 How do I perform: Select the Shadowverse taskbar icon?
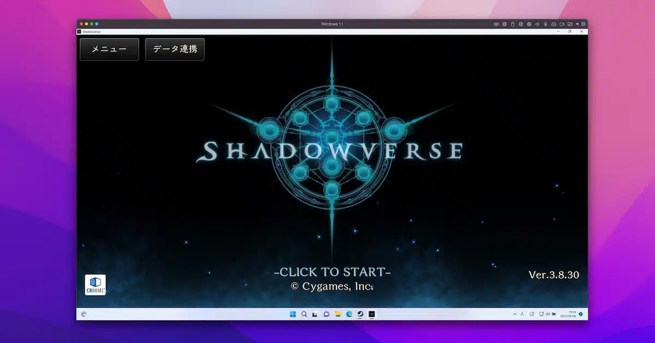(x=372, y=314)
